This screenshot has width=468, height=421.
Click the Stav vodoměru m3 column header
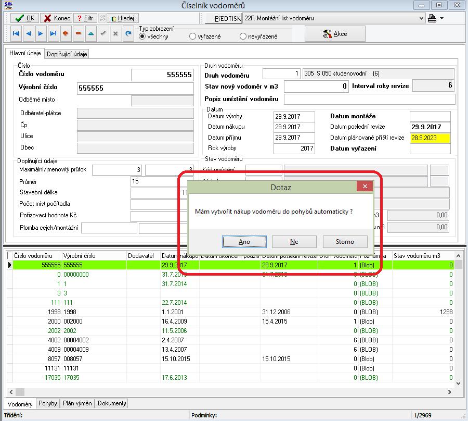pos(423,256)
